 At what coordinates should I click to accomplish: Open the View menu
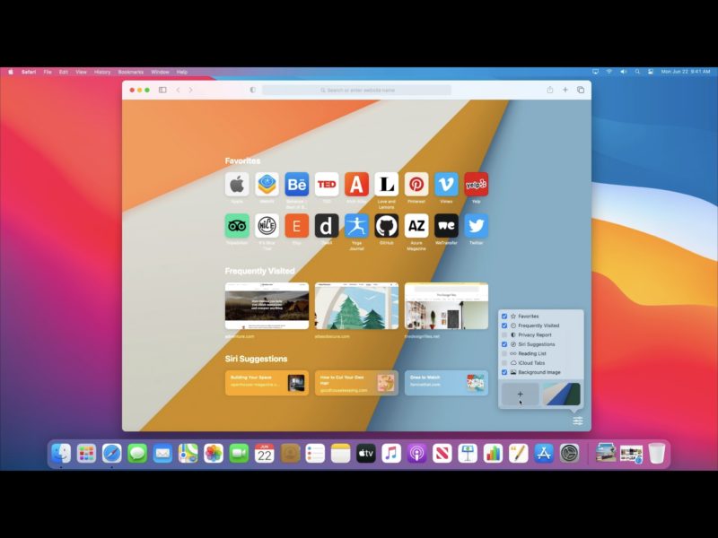point(81,72)
